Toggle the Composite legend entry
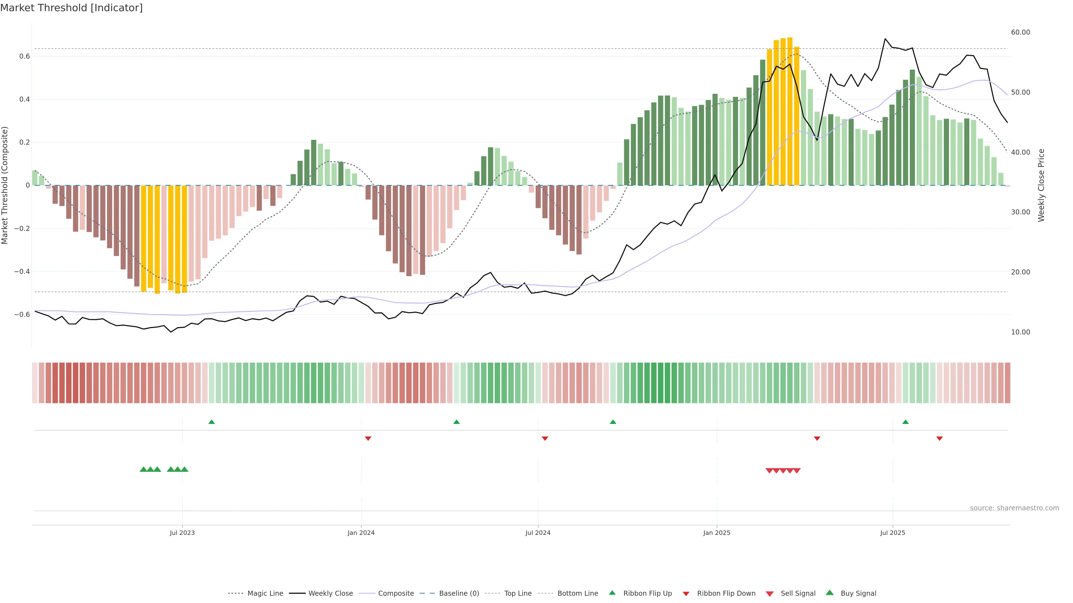 (396, 594)
